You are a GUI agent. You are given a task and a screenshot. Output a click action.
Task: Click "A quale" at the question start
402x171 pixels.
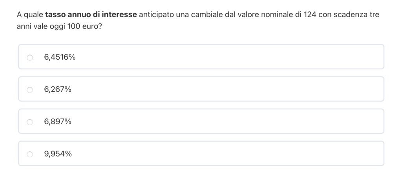(30, 15)
